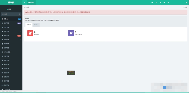
Task: Click the trash clear-cache icon
Action: point(160,2)
